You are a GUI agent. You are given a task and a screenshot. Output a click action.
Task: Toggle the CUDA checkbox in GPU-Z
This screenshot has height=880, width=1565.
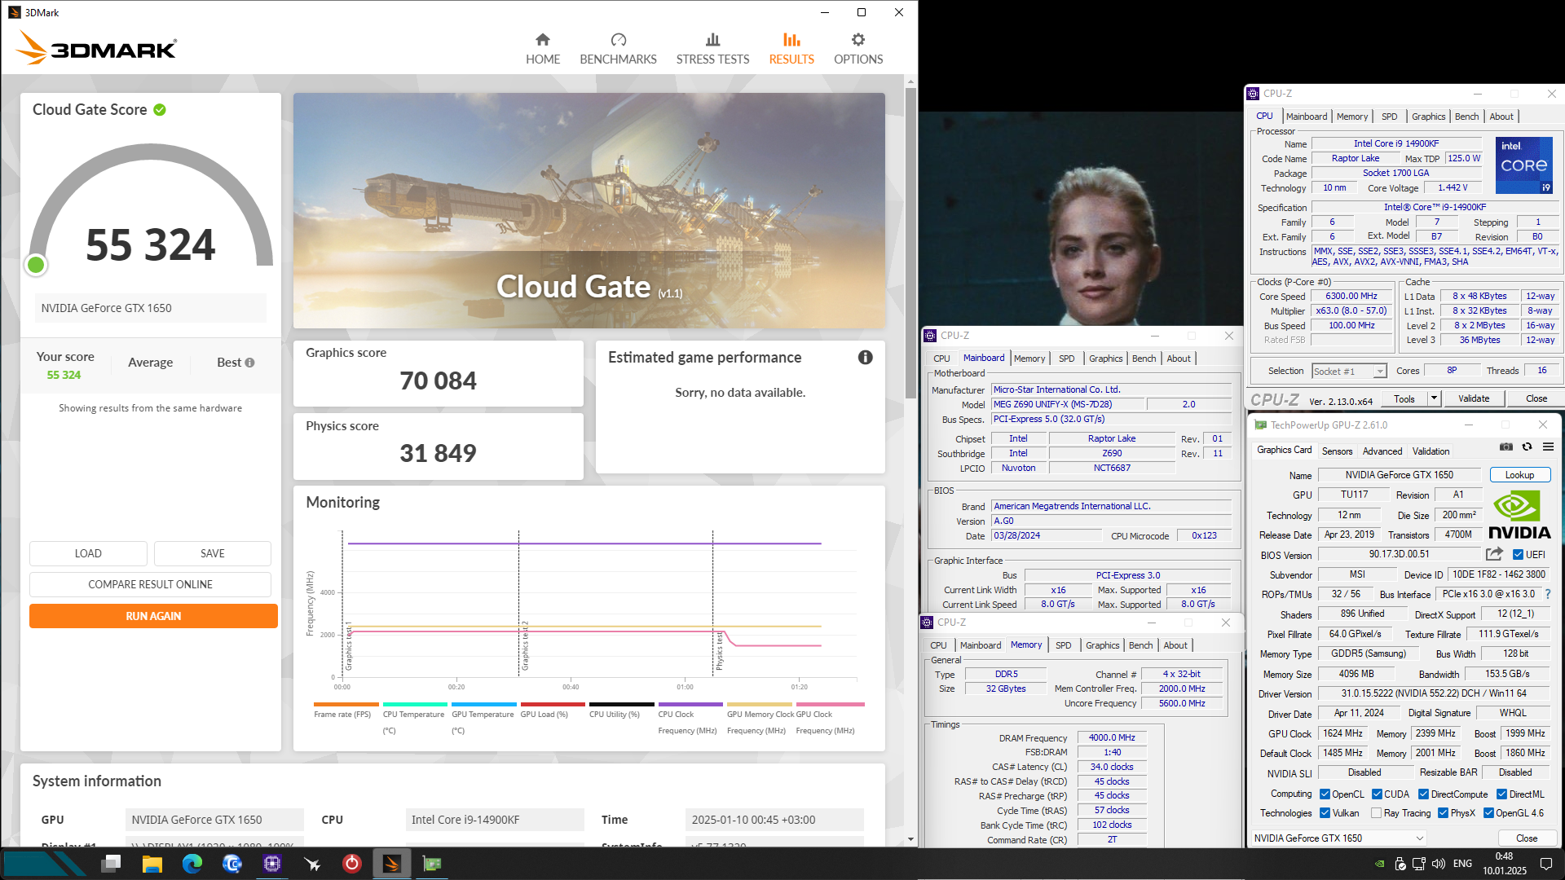coord(1377,794)
